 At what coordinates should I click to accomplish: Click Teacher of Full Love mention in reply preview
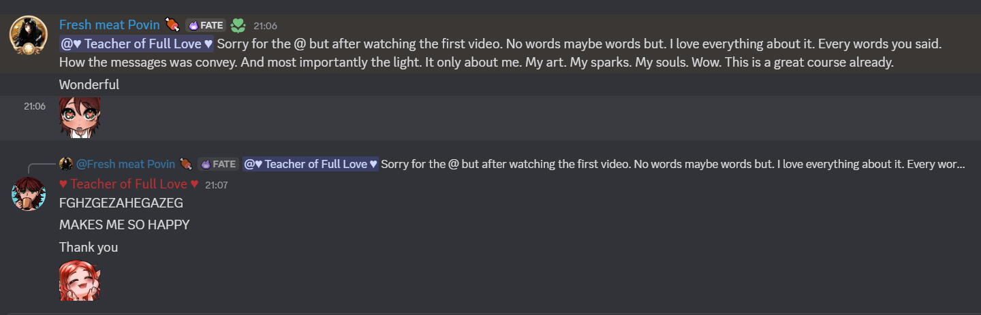(x=311, y=164)
